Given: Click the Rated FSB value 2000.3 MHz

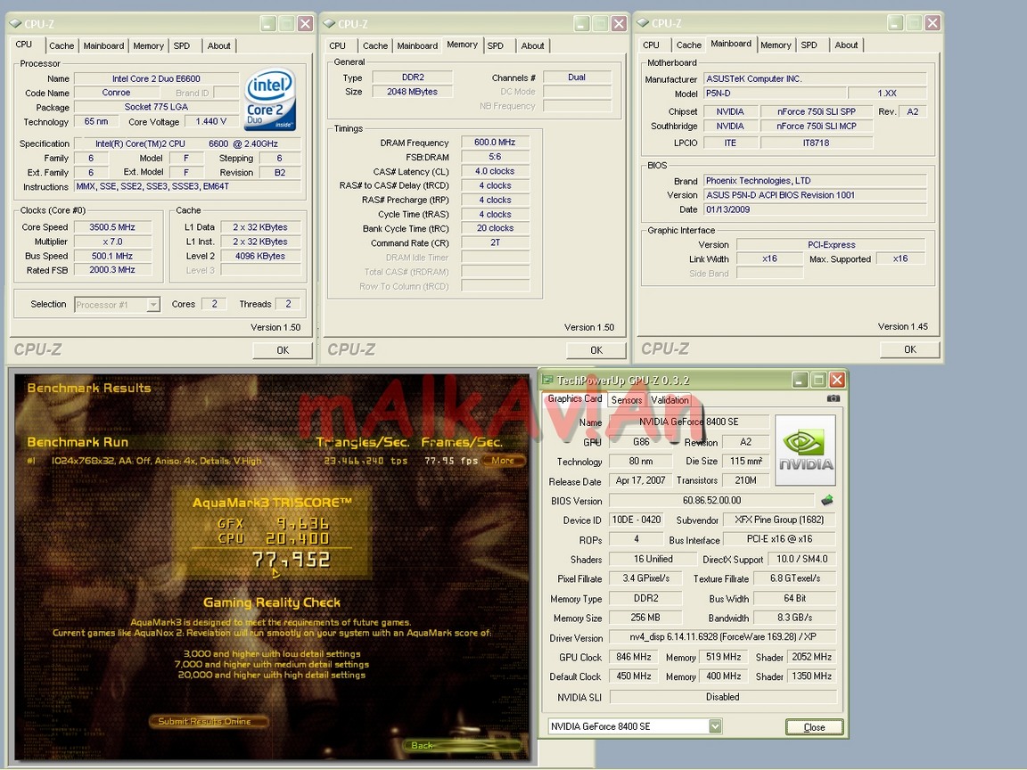Looking at the screenshot, I should [x=112, y=270].
